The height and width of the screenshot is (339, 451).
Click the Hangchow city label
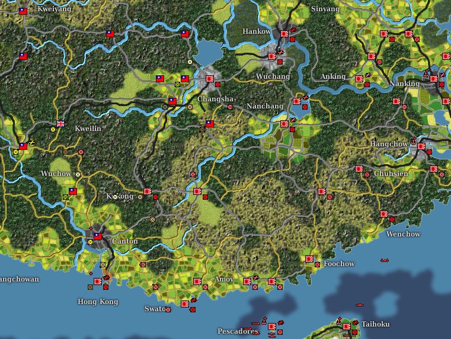(x=389, y=144)
